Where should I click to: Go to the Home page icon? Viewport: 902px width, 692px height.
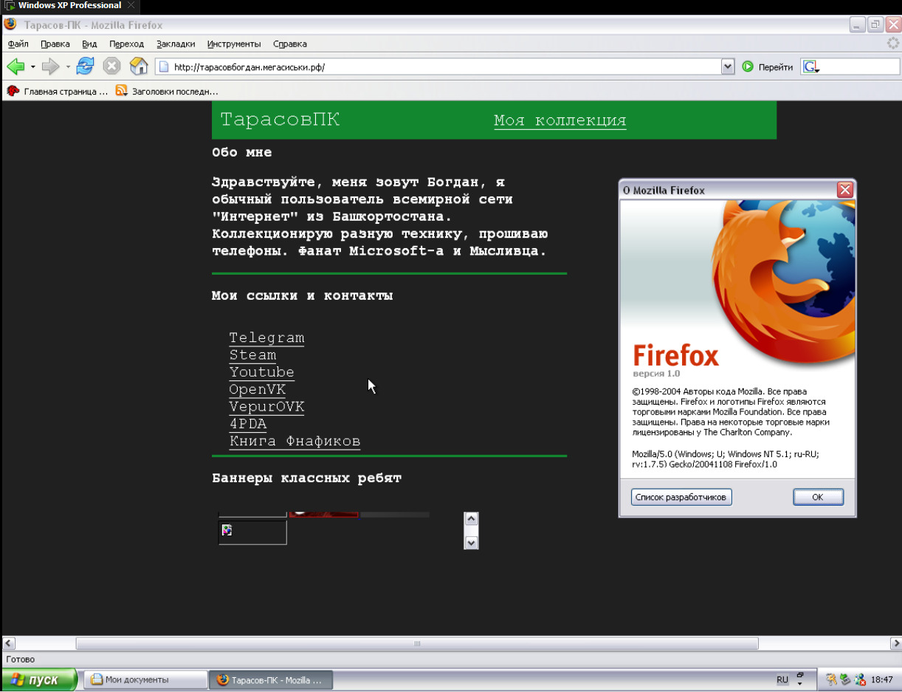coord(139,67)
